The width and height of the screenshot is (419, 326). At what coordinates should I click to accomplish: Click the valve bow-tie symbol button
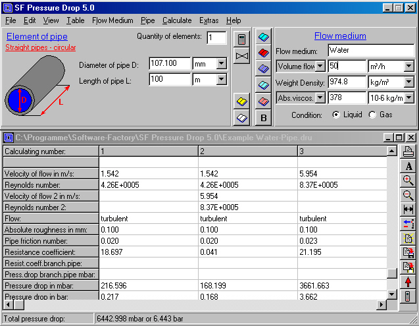(241, 56)
